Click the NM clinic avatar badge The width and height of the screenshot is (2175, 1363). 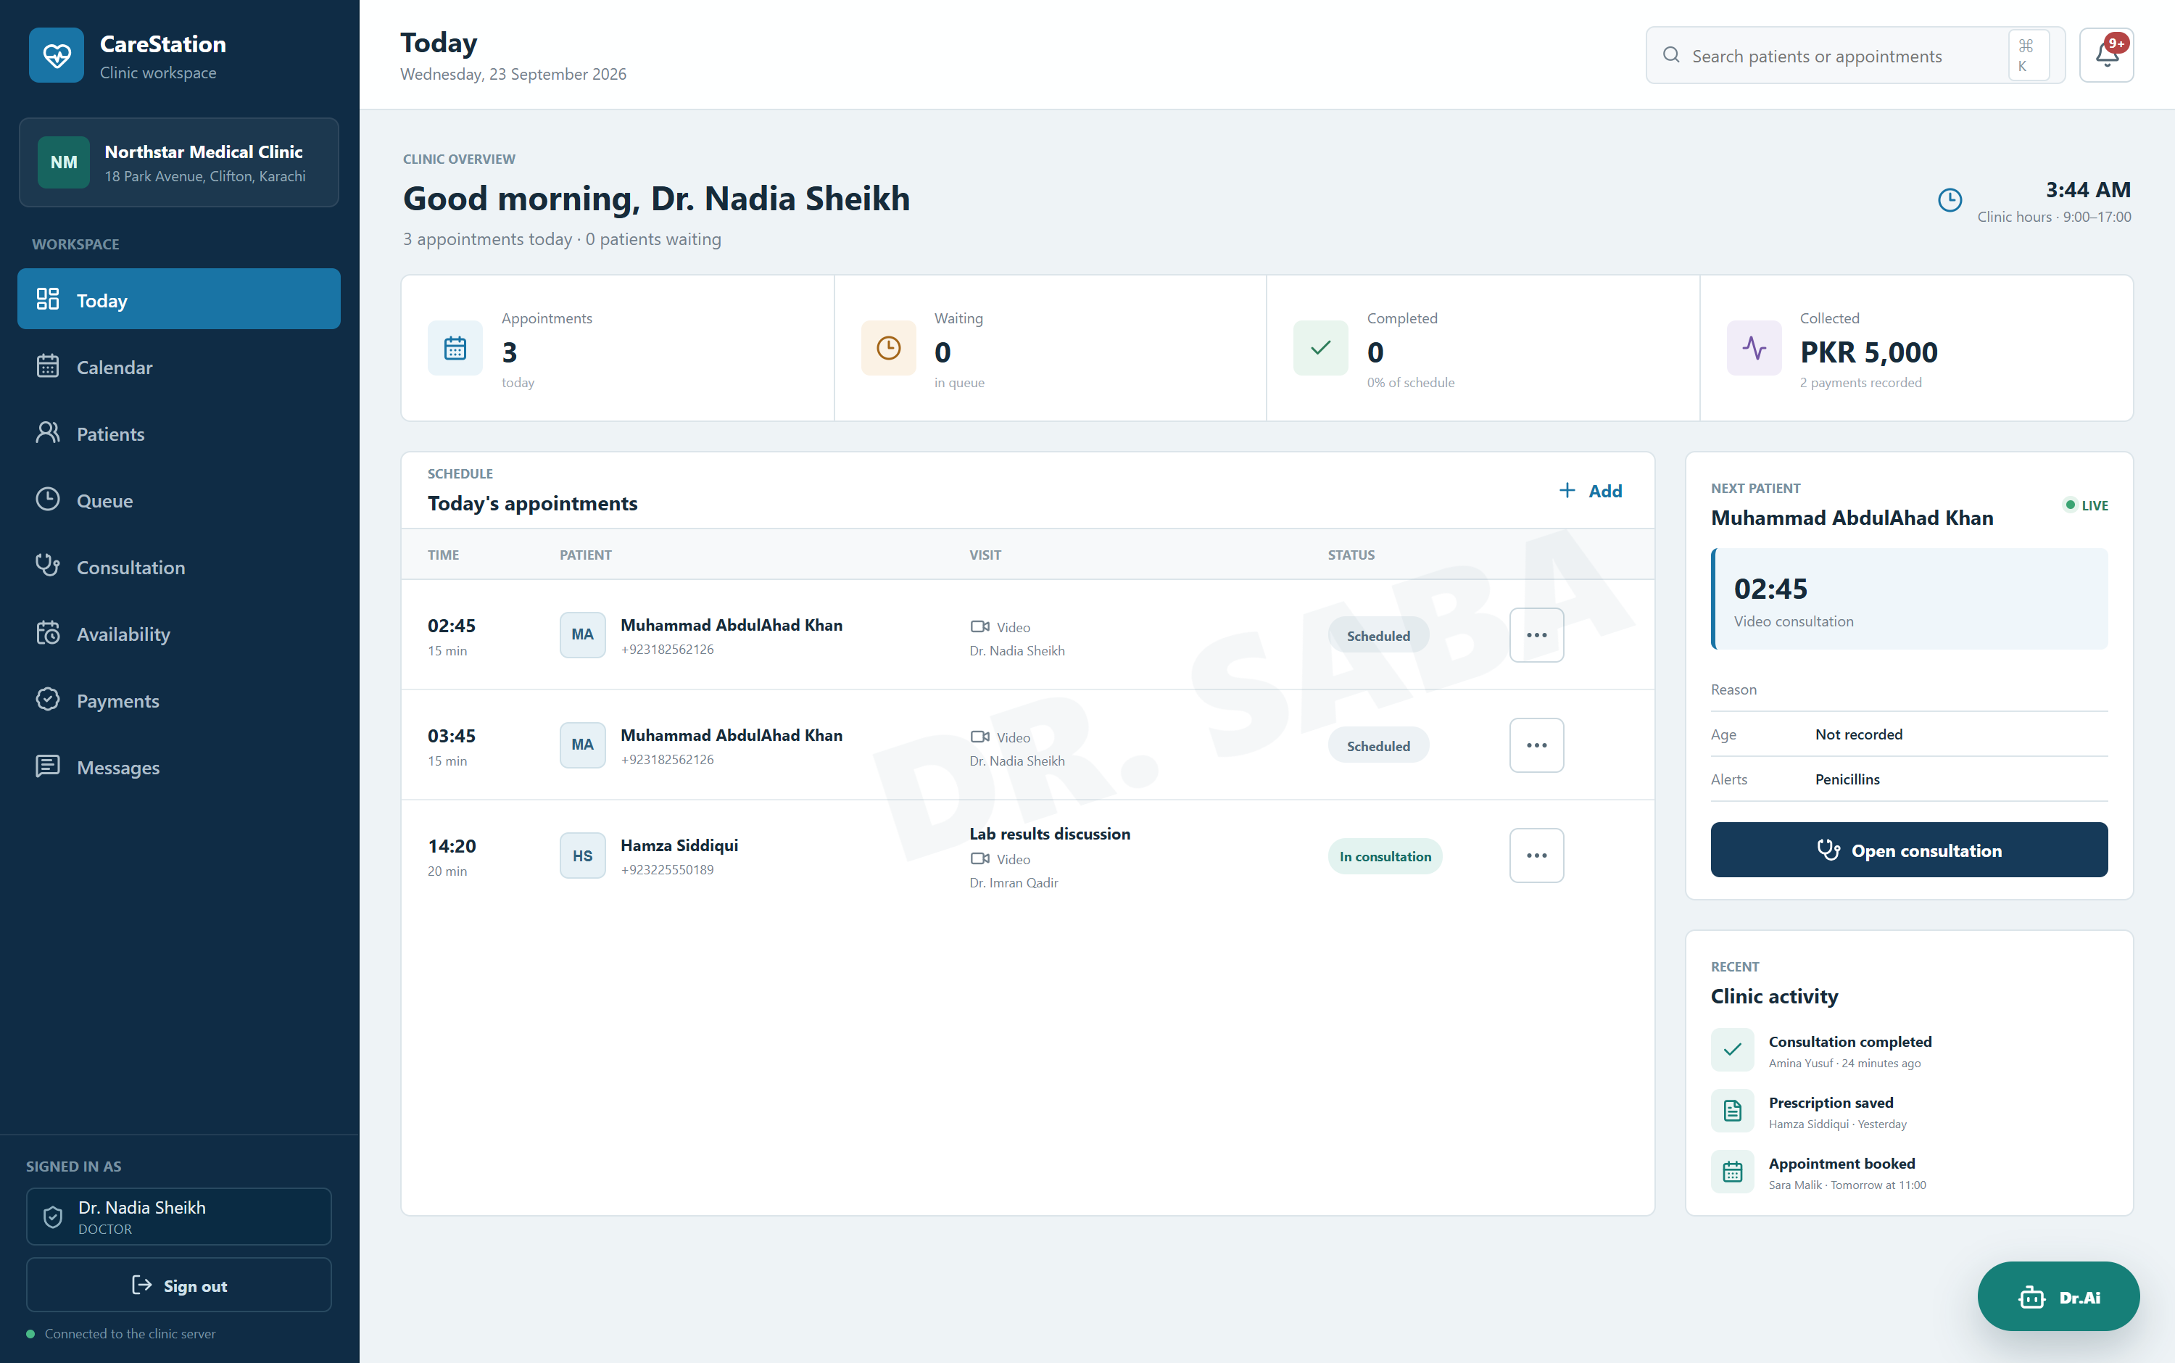pyautogui.click(x=63, y=162)
